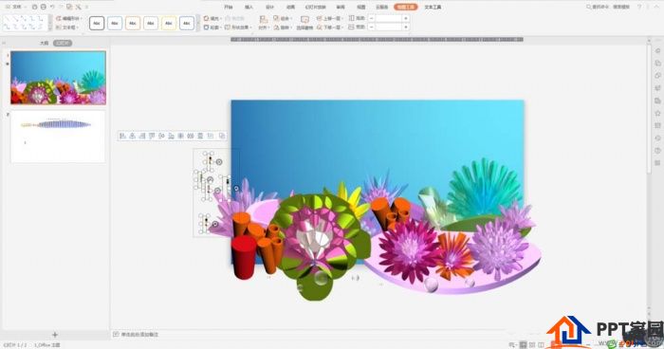Select the second slide thumbnail
This screenshot has width=664, height=349.
[x=58, y=137]
